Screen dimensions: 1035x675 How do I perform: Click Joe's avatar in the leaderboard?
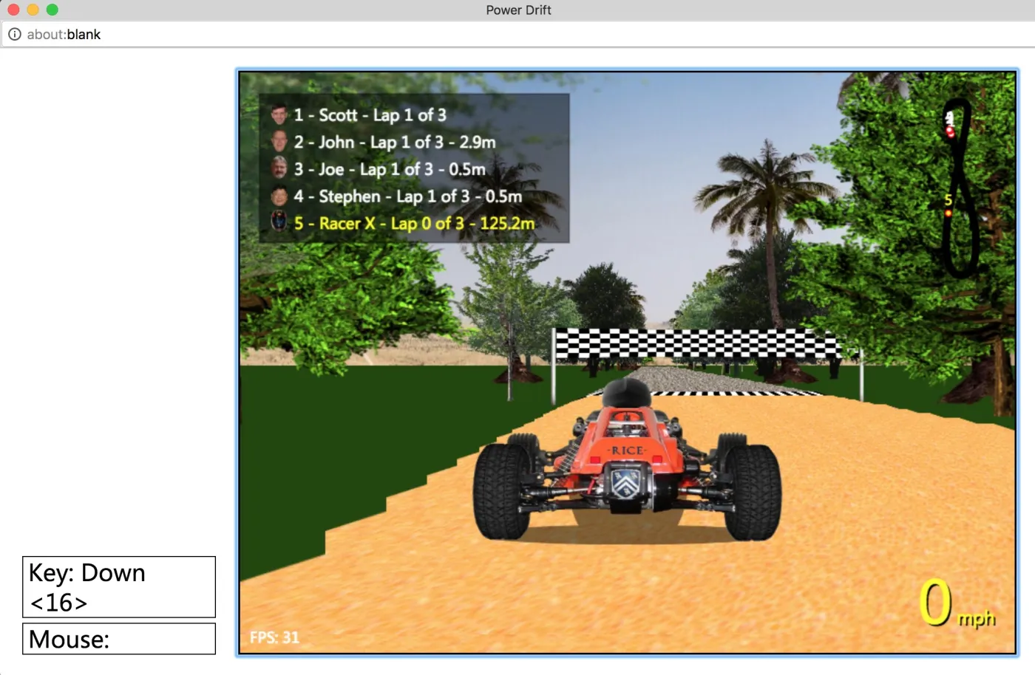[279, 168]
